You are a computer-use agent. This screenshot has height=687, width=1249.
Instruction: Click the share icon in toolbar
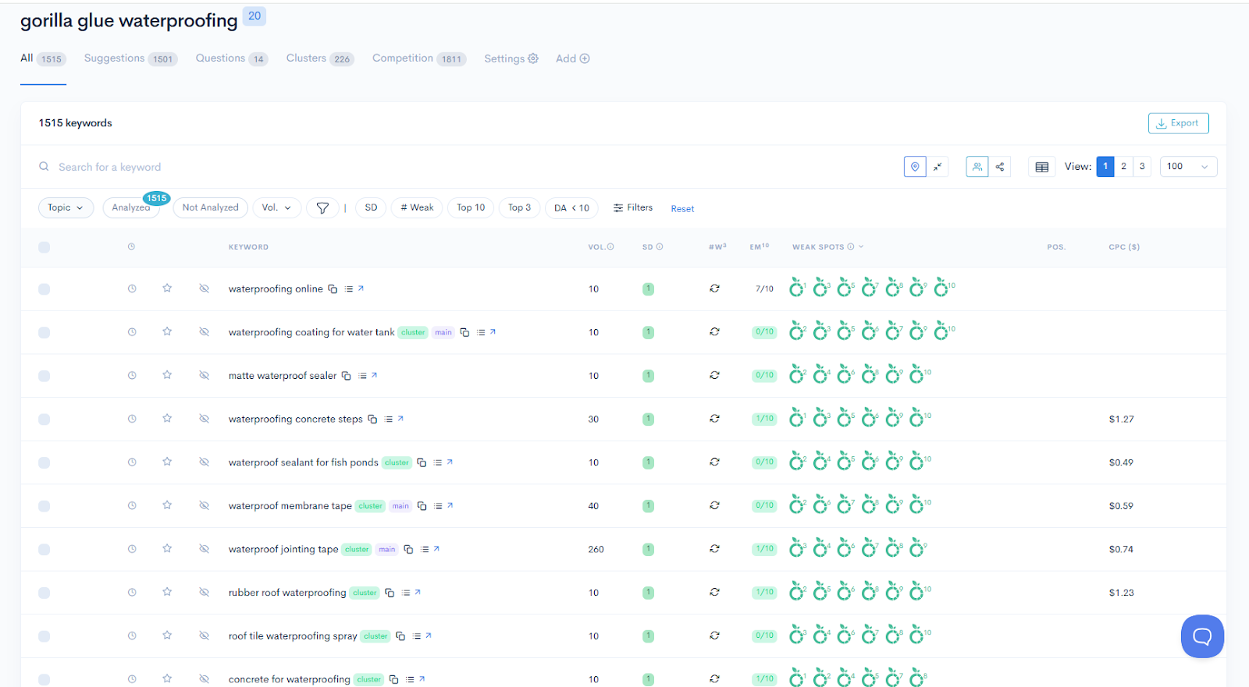point(999,167)
